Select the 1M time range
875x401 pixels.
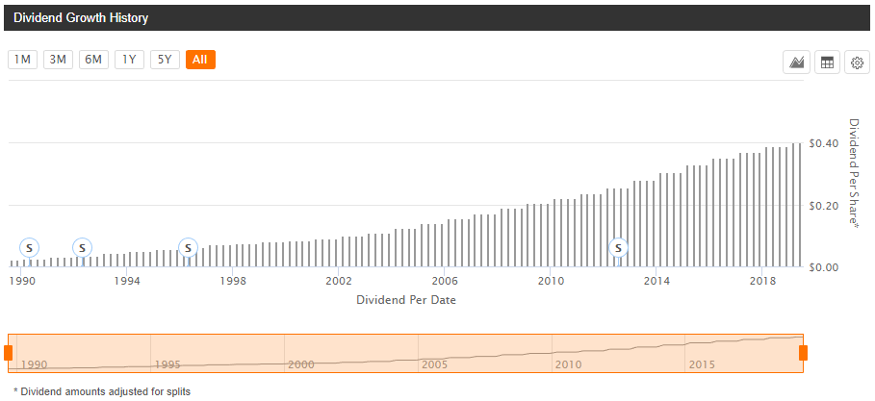[x=22, y=60]
